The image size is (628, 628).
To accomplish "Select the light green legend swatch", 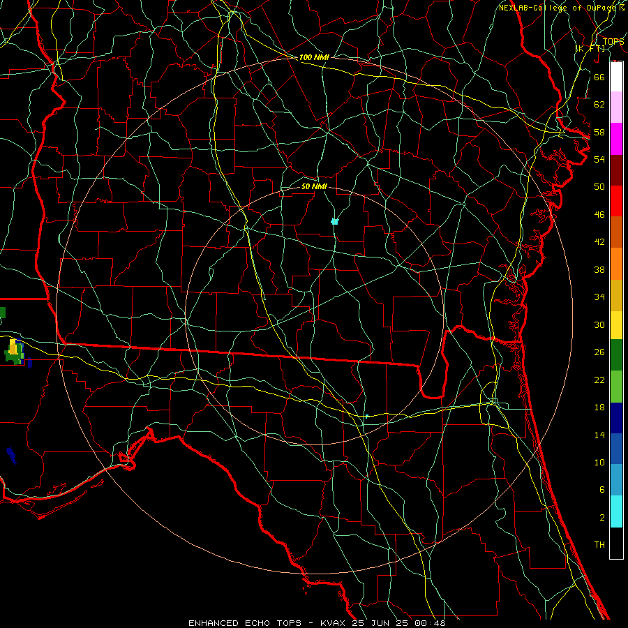I will (616, 387).
